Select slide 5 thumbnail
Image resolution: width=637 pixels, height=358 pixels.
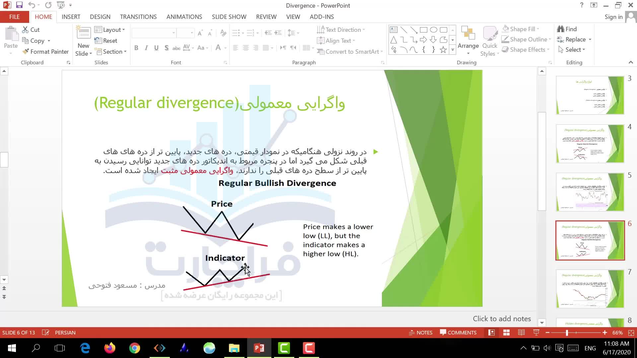pos(590,192)
